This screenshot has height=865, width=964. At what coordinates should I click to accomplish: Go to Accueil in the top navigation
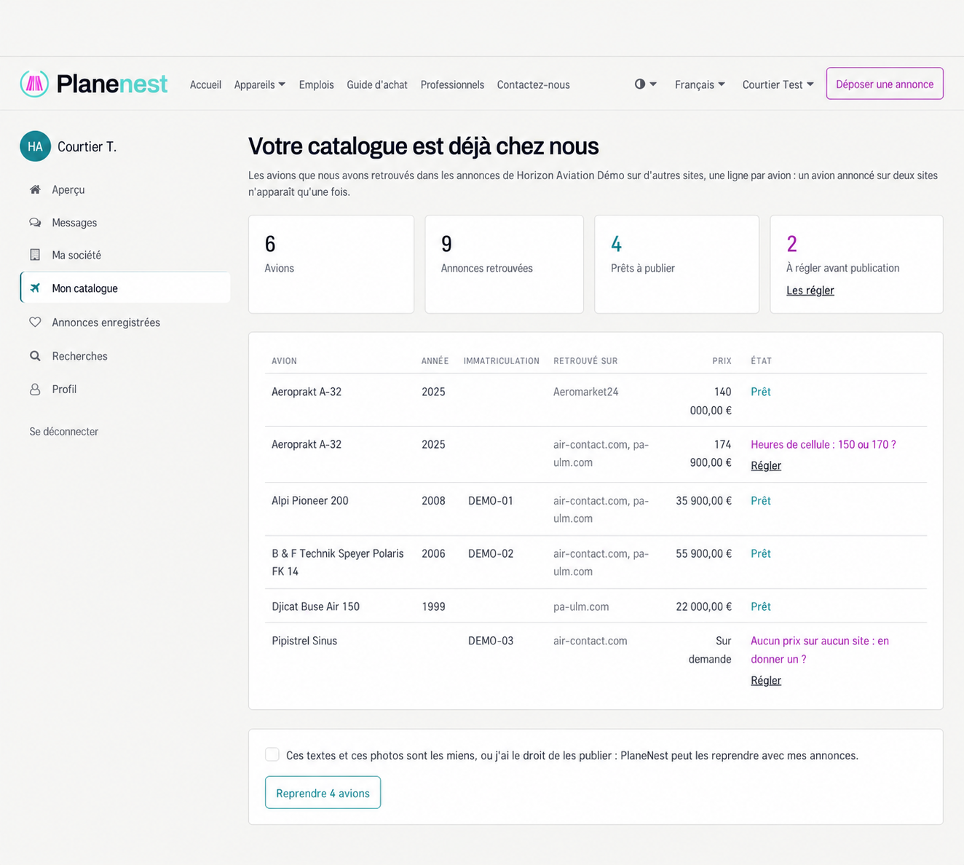point(205,84)
